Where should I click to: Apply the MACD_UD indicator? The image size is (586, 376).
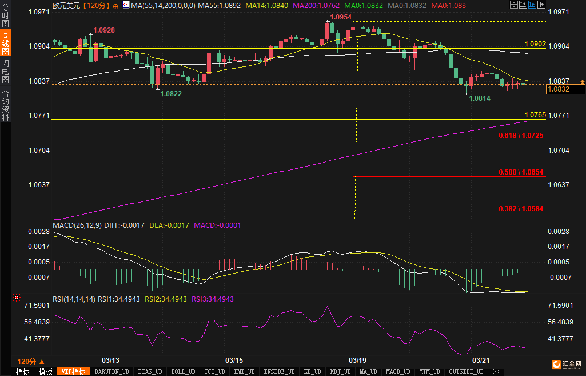click(x=398, y=371)
